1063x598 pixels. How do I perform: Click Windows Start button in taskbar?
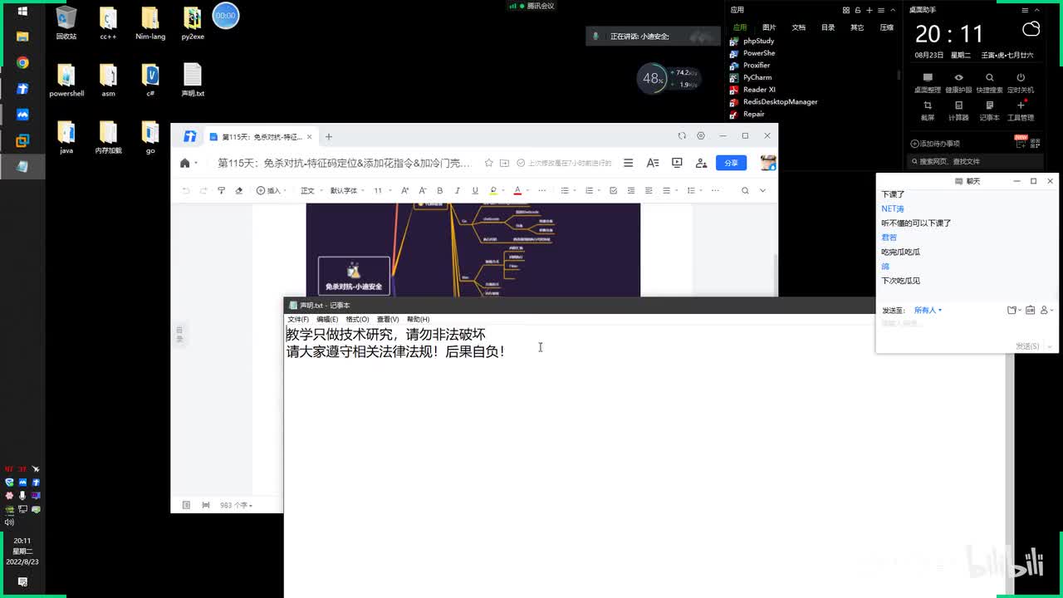(22, 12)
